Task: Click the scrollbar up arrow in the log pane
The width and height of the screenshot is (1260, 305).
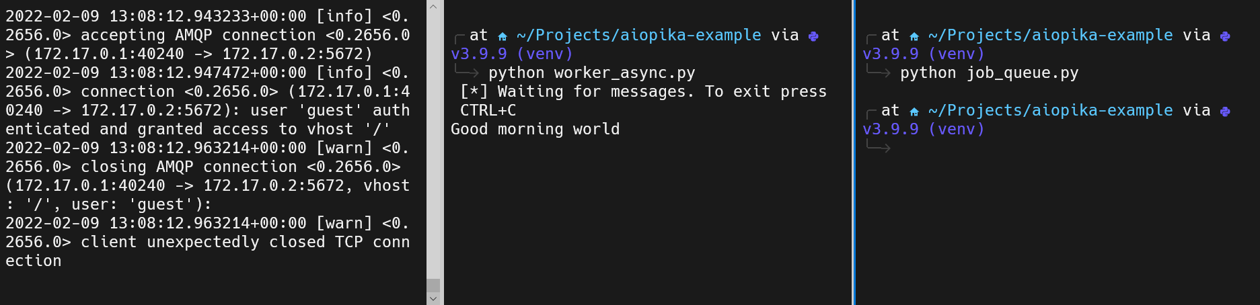Action: click(433, 7)
